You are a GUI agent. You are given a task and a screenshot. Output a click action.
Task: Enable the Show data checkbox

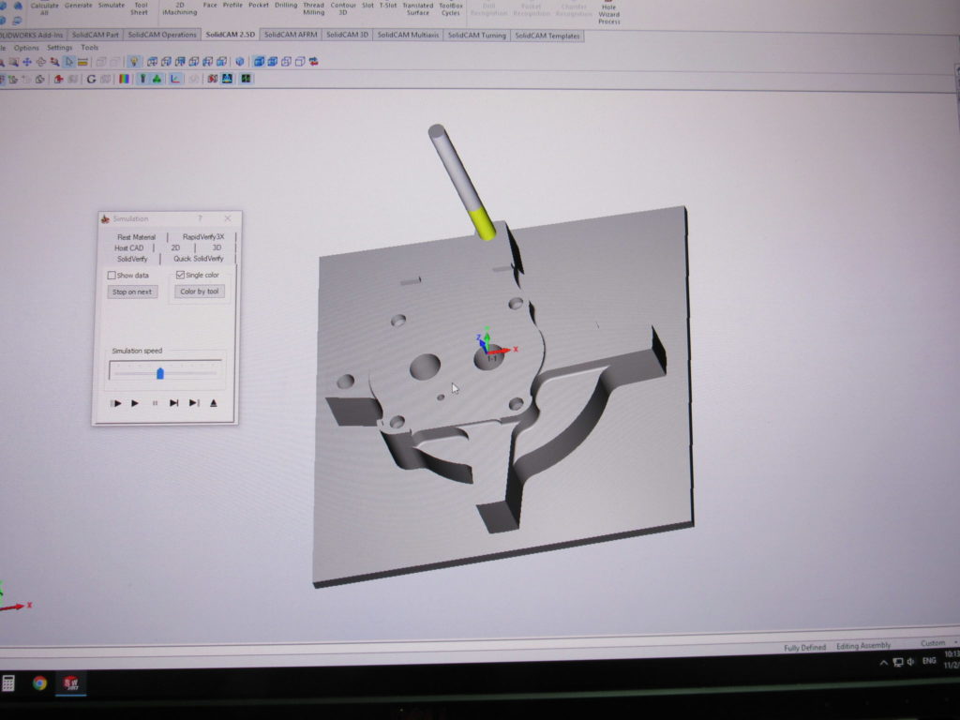click(111, 273)
